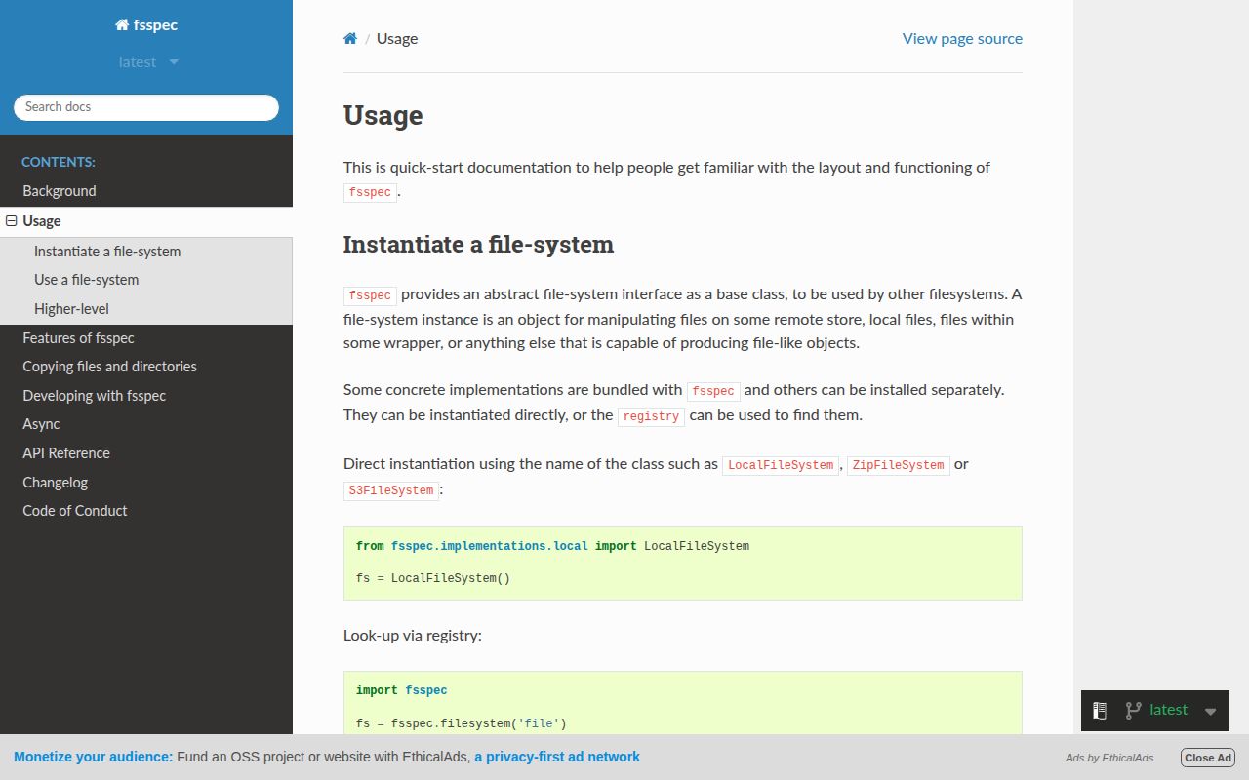Click the registry inline code link

coord(651,416)
